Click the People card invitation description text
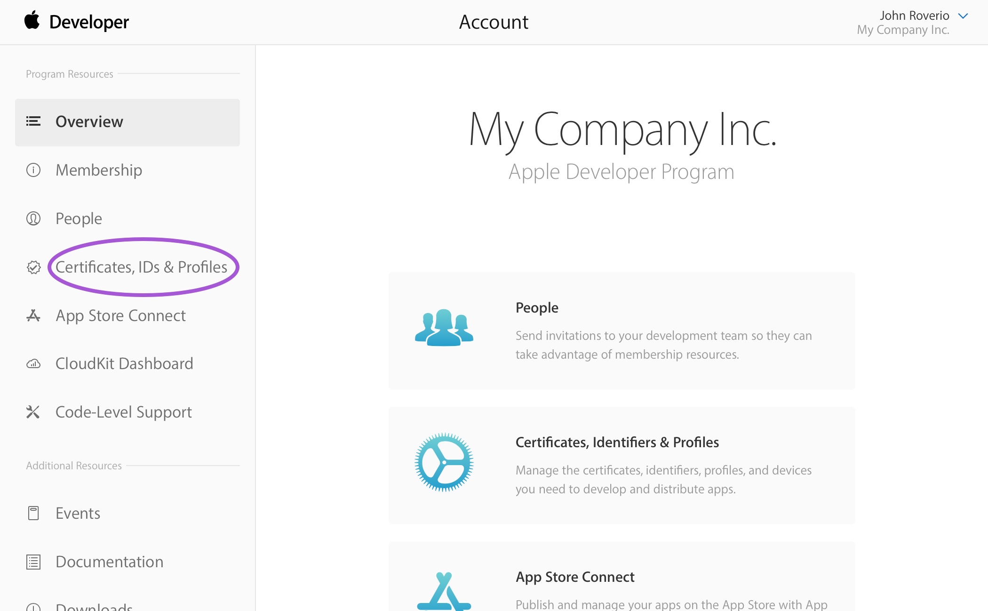 (663, 345)
